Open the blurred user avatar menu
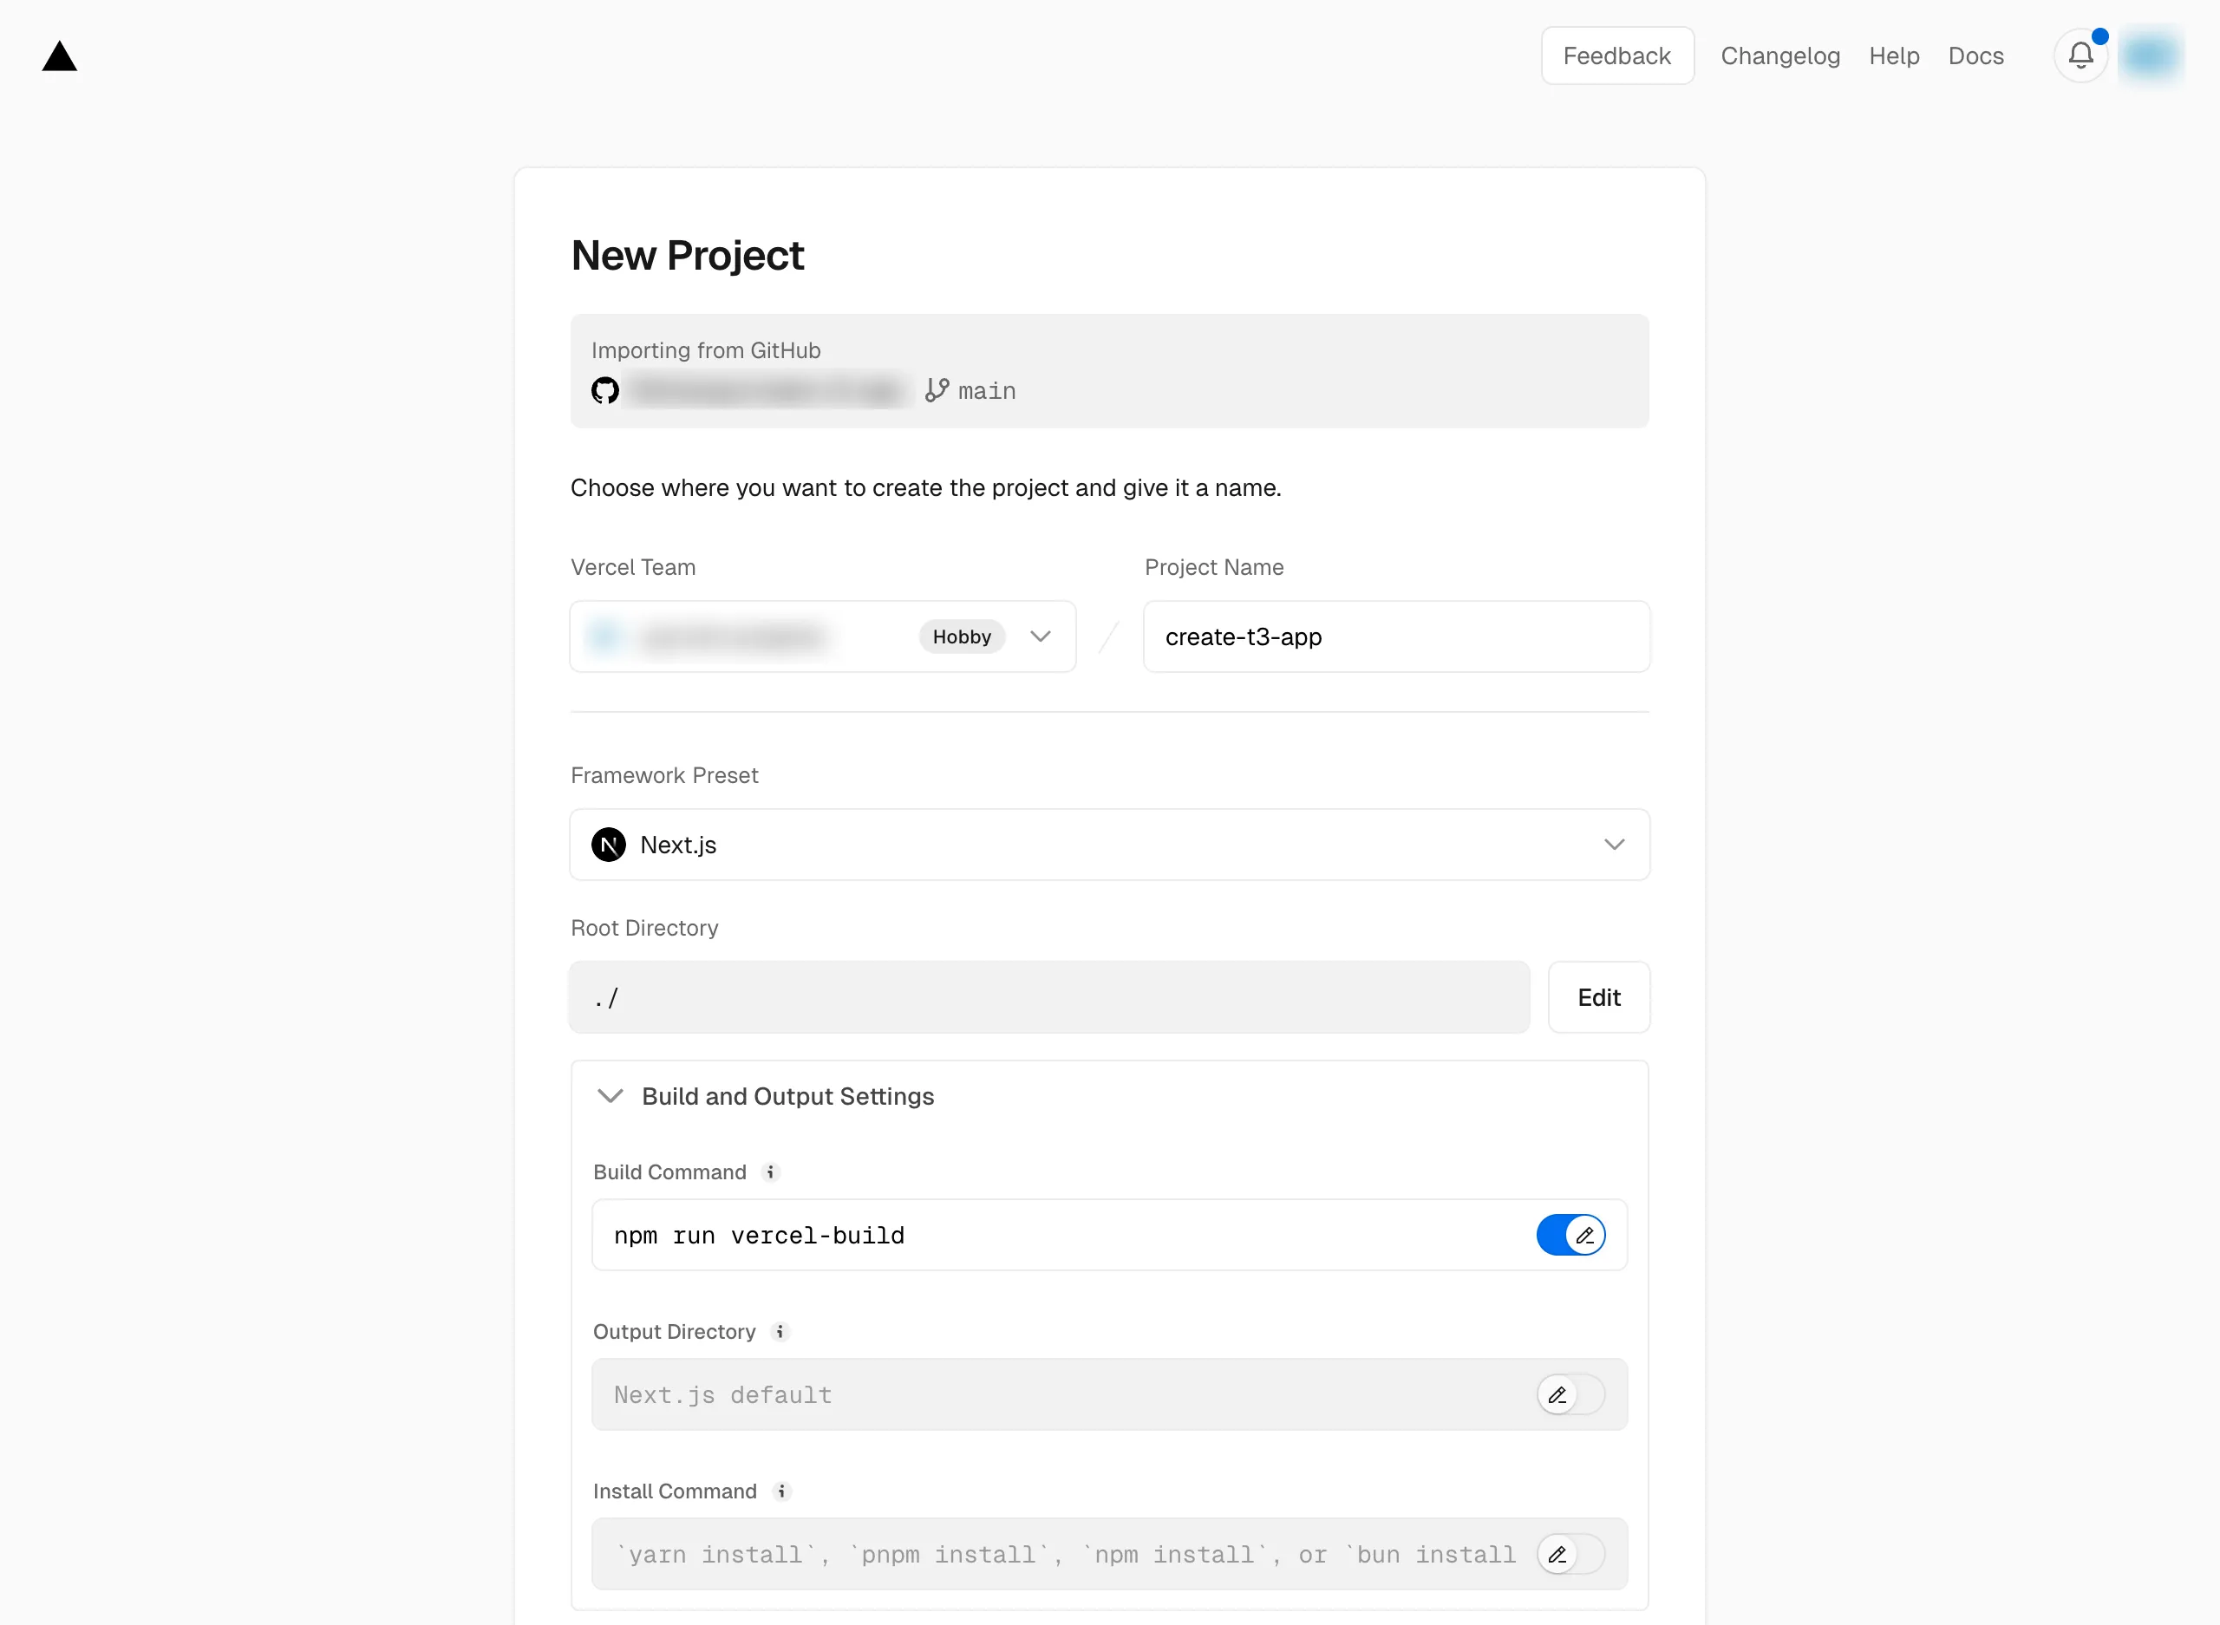The width and height of the screenshot is (2220, 1625). pyautogui.click(x=2150, y=56)
